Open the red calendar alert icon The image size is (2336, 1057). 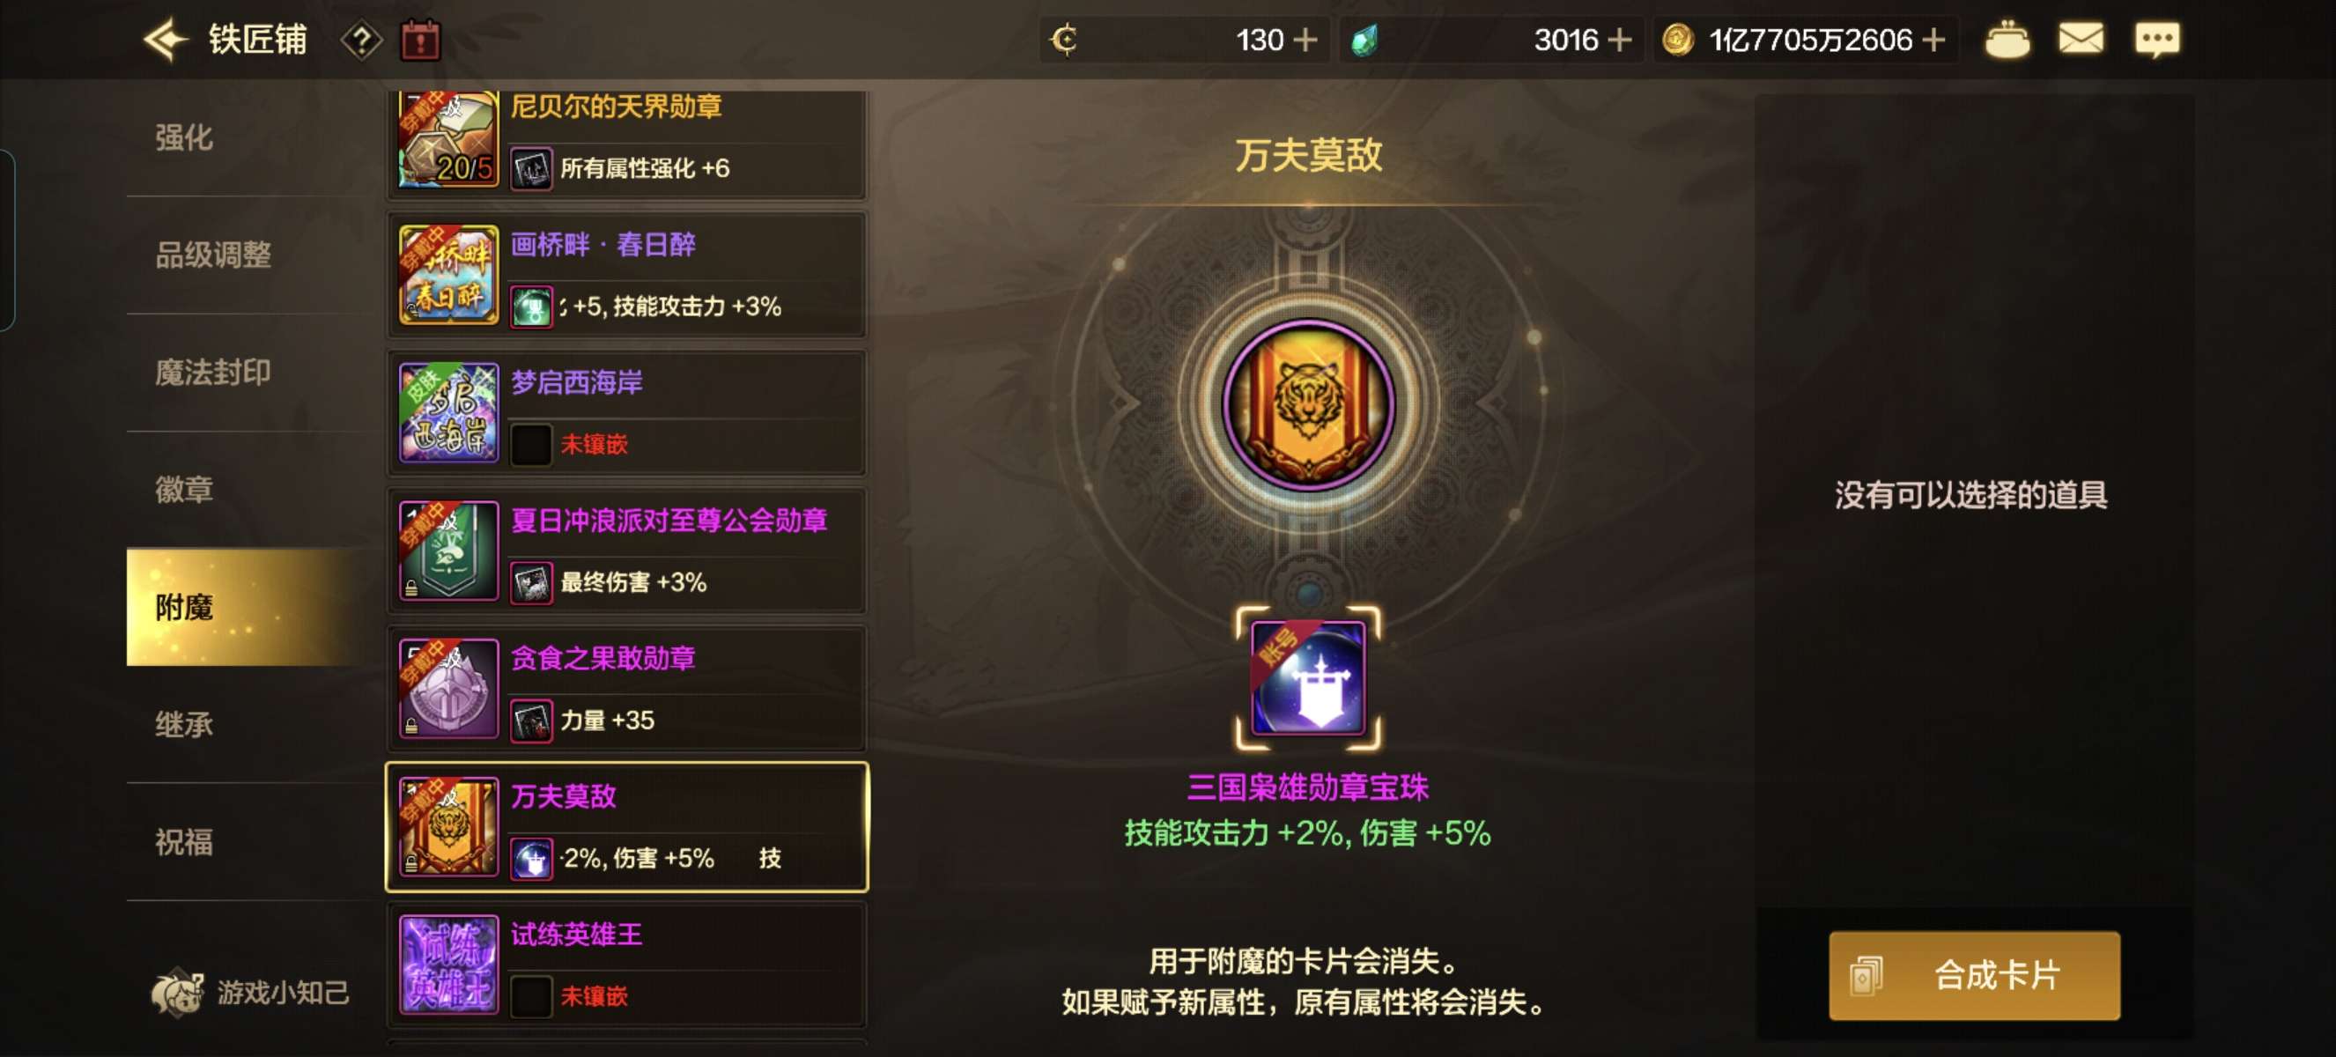[421, 41]
